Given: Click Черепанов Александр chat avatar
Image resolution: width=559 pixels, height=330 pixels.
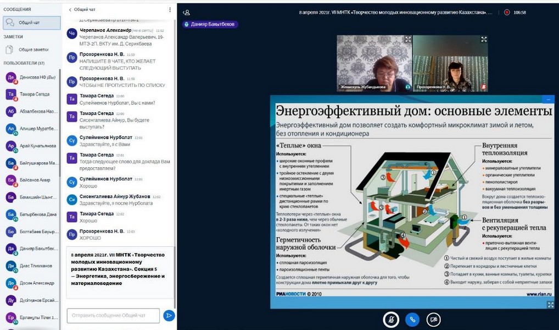Looking at the screenshot, I should coord(72,34).
